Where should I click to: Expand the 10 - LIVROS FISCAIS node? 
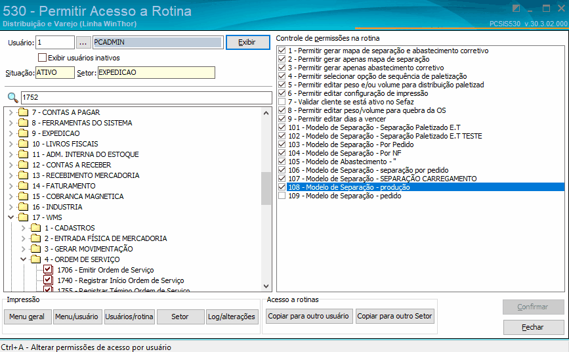click(x=11, y=144)
